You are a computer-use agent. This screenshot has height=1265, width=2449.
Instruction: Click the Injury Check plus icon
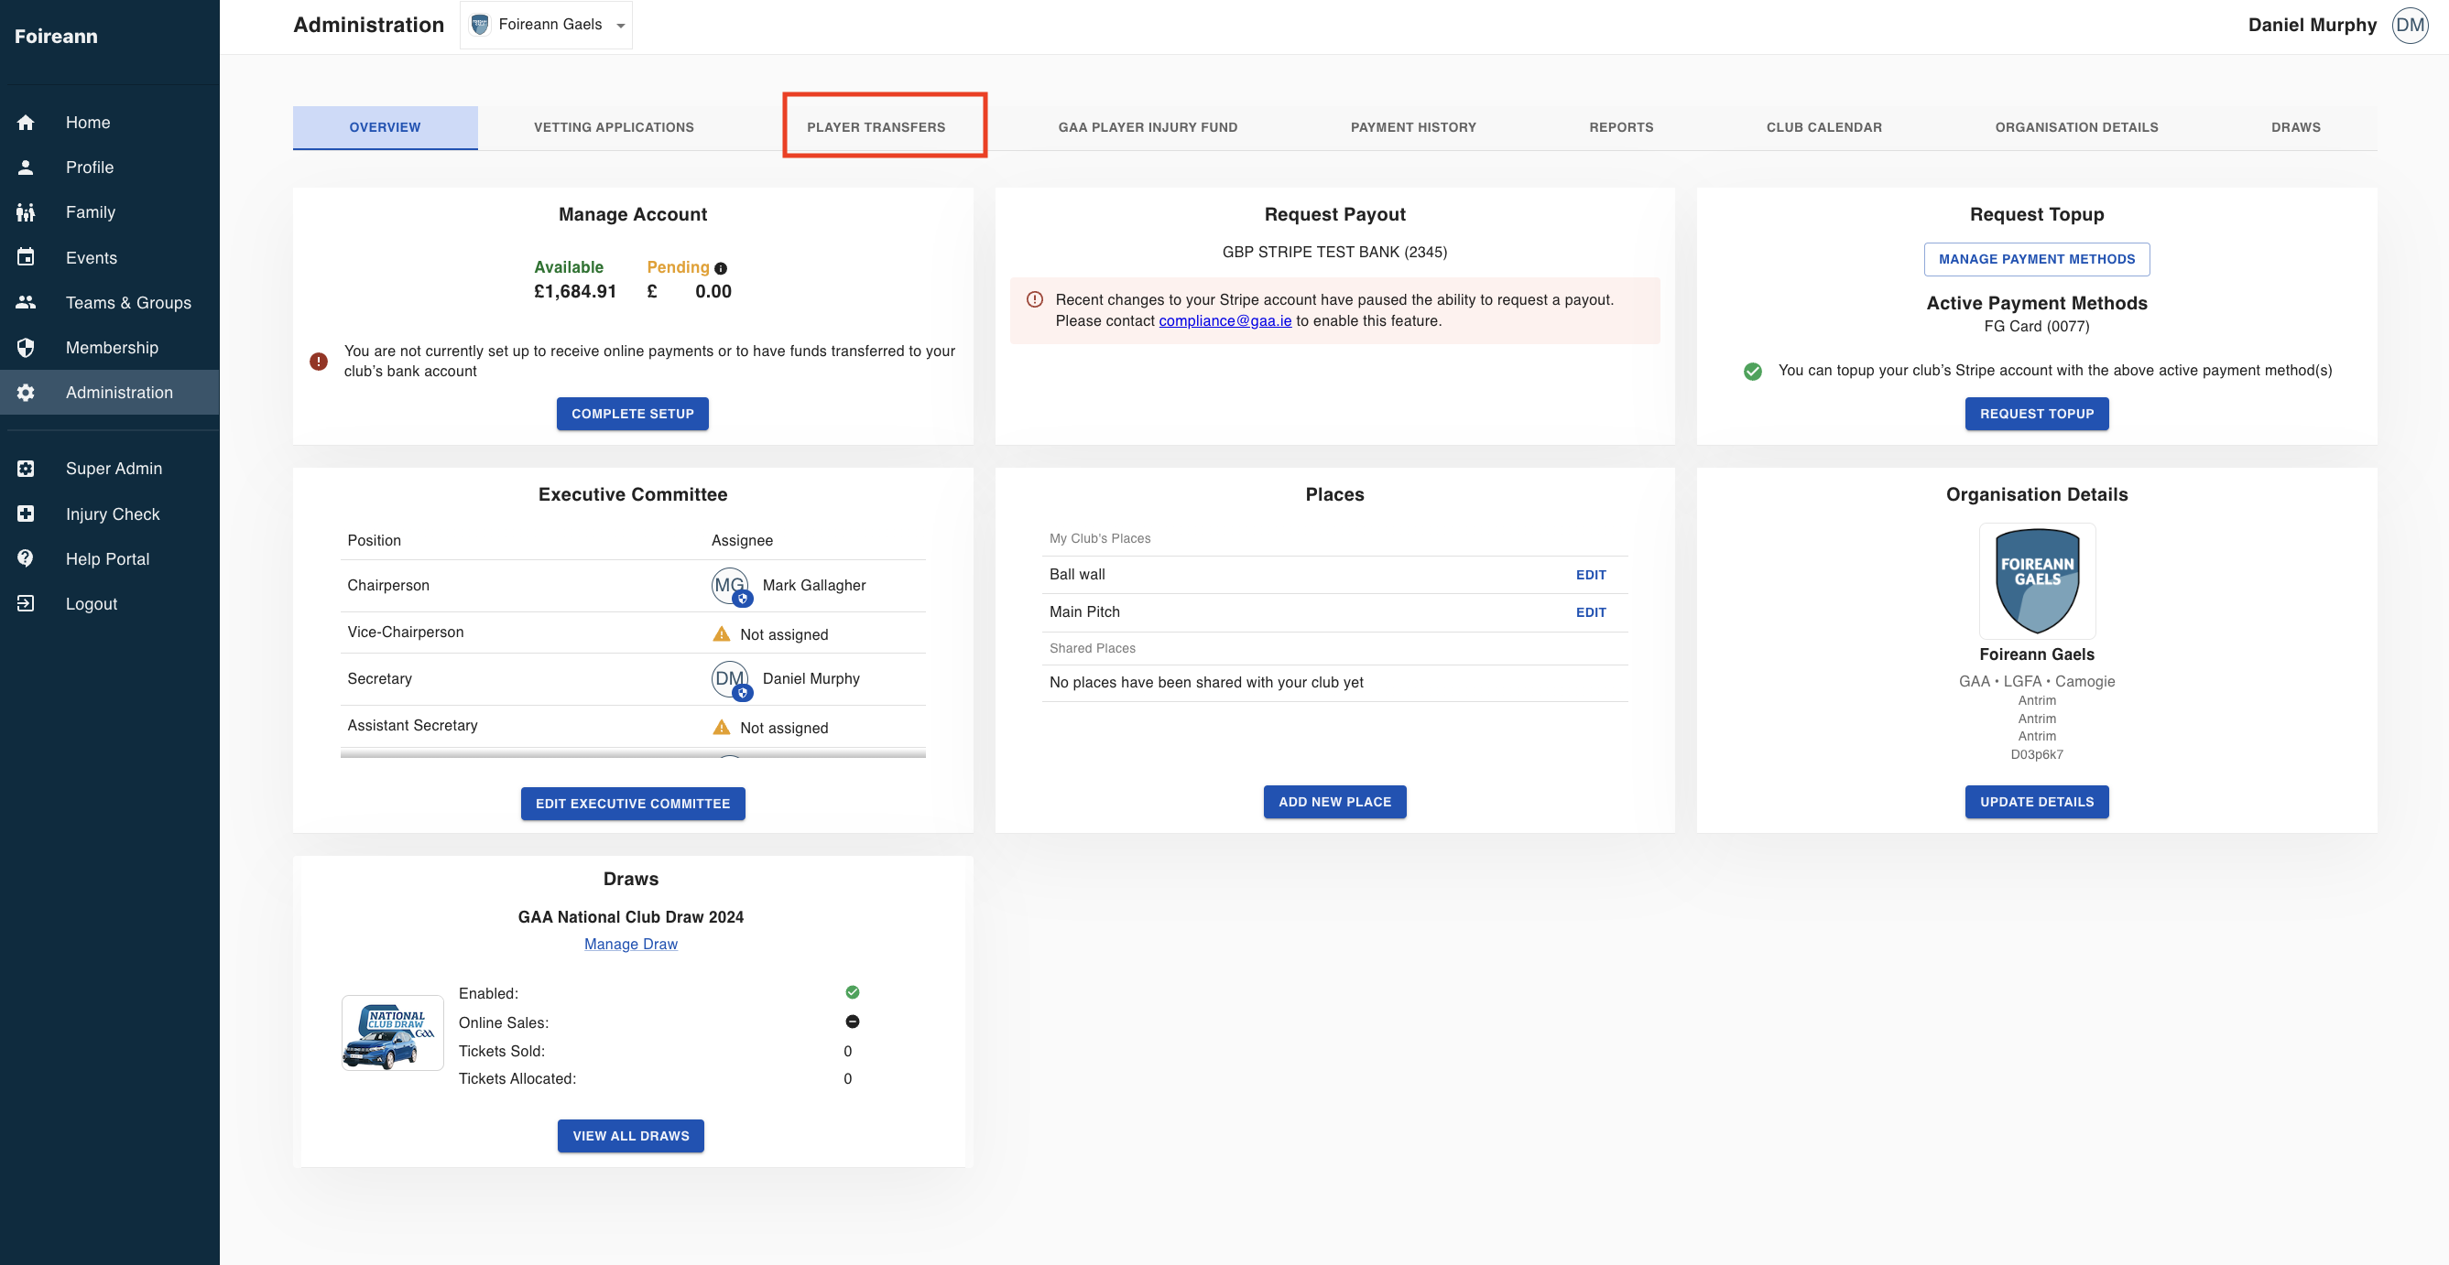(x=26, y=514)
